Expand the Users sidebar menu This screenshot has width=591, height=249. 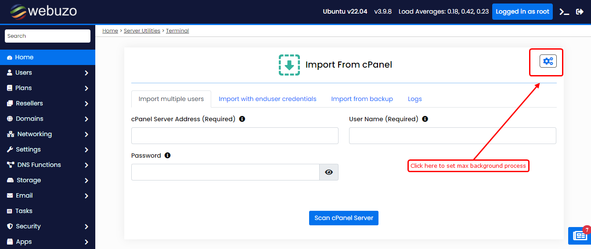47,72
